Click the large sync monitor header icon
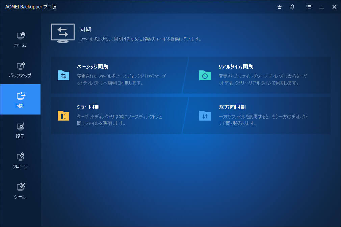The height and width of the screenshot is (227, 341). point(63,33)
